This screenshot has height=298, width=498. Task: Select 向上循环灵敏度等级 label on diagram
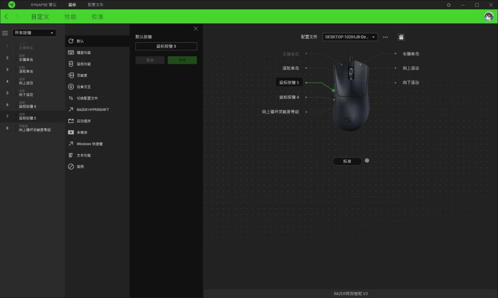pyautogui.click(x=280, y=112)
